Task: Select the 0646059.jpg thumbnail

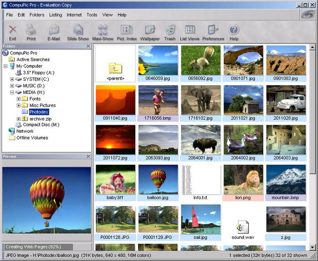Action: coord(158,60)
